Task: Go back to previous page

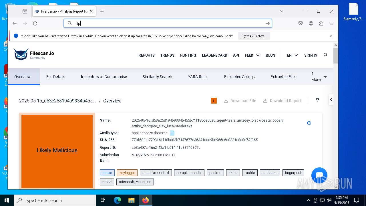Action: (x=15, y=23)
